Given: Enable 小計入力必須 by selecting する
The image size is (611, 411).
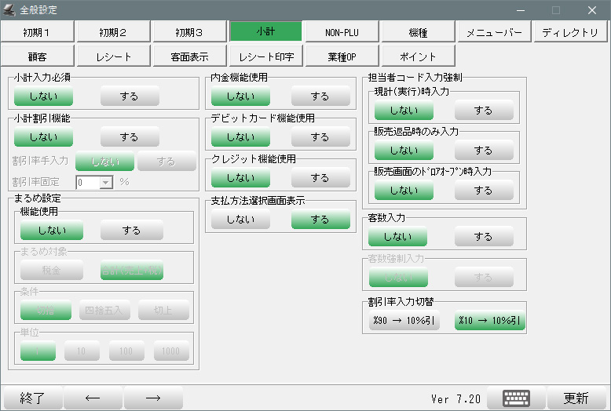Looking at the screenshot, I should (x=130, y=96).
